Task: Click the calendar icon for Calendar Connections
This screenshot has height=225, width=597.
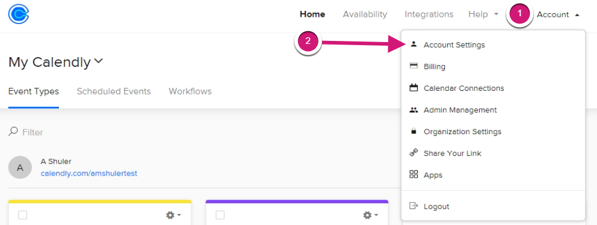Action: 414,88
